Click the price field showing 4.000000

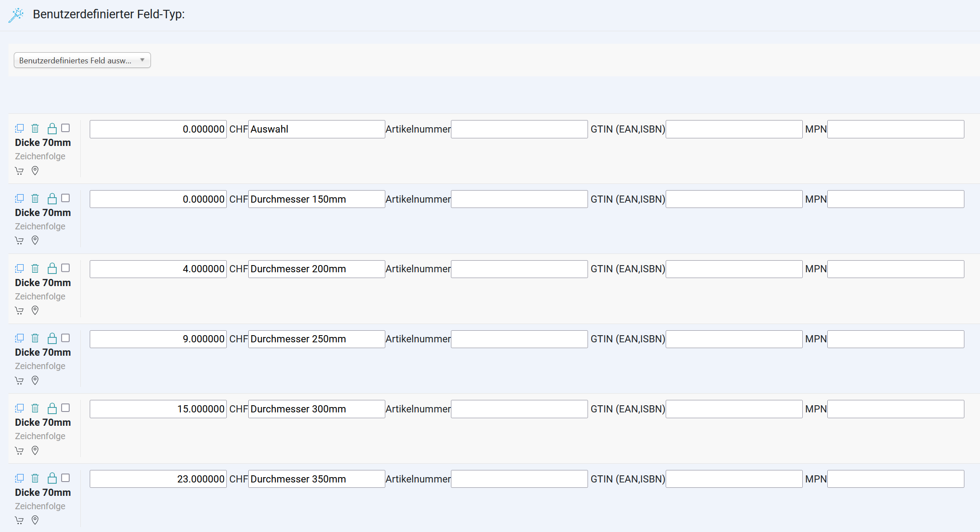tap(158, 269)
